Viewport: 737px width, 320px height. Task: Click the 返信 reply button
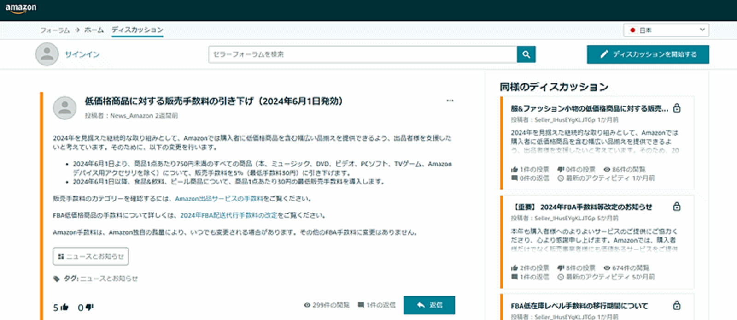[429, 305]
